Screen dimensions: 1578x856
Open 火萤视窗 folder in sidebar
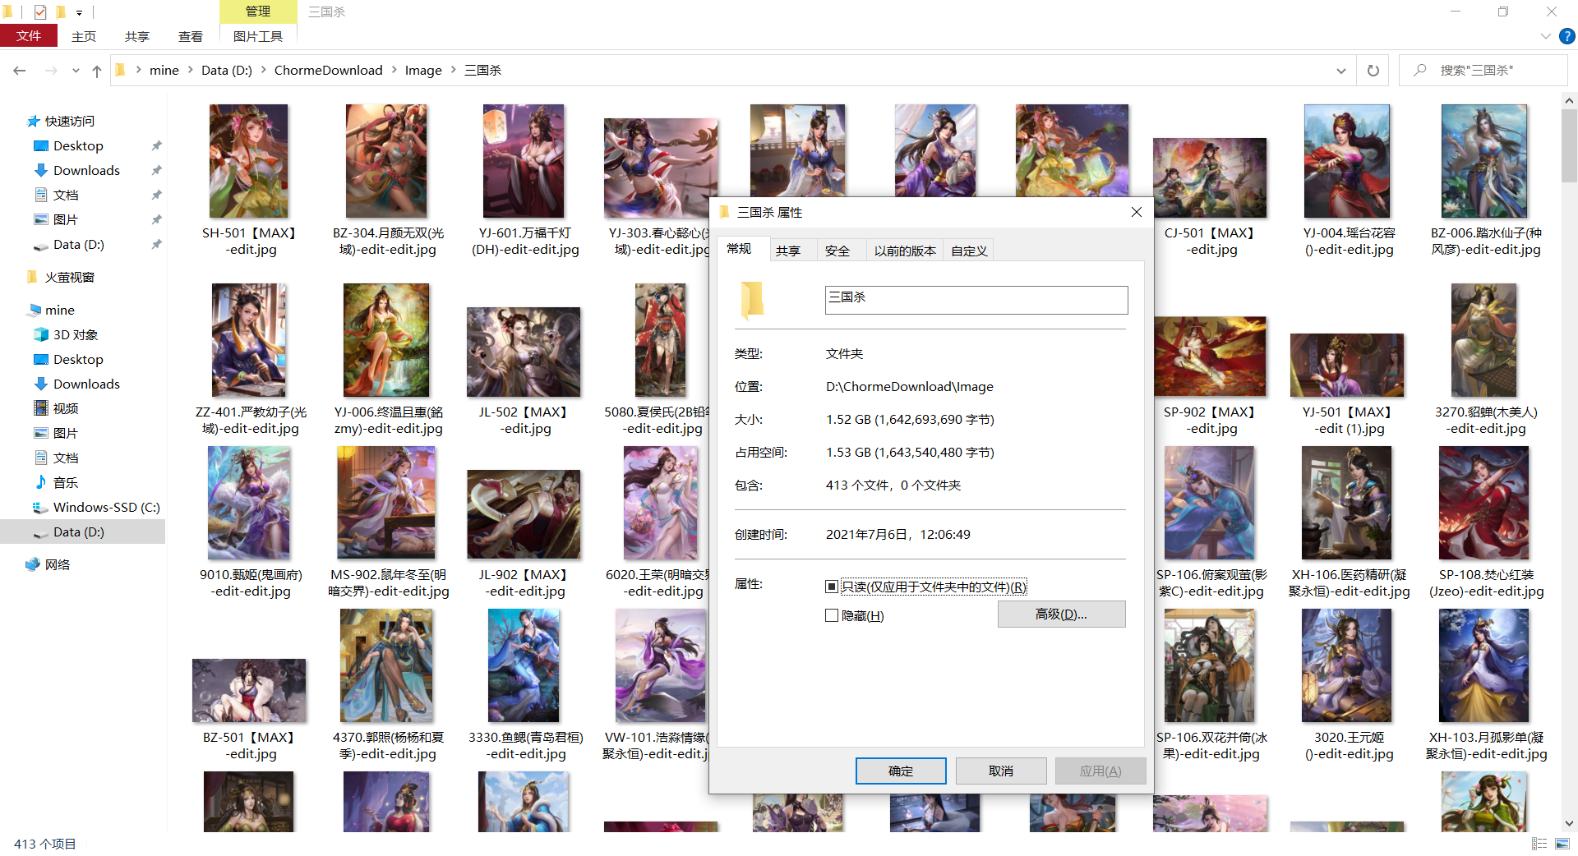[x=69, y=277]
